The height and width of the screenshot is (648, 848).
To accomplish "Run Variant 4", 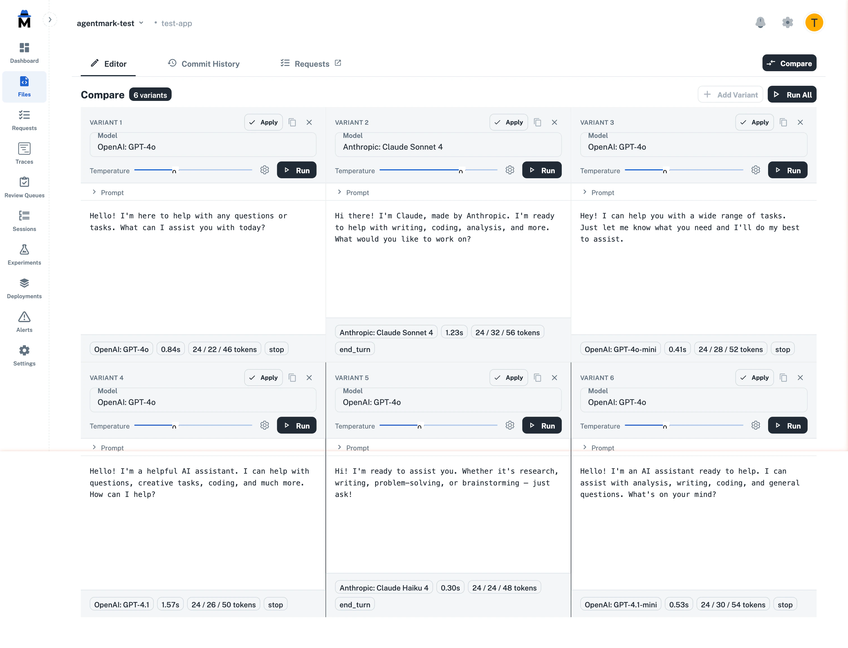I will point(296,425).
